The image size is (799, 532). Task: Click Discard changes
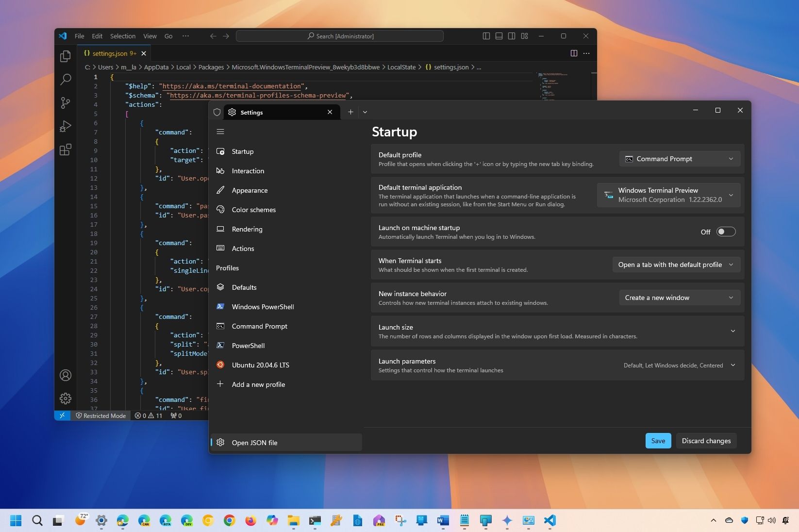tap(706, 441)
